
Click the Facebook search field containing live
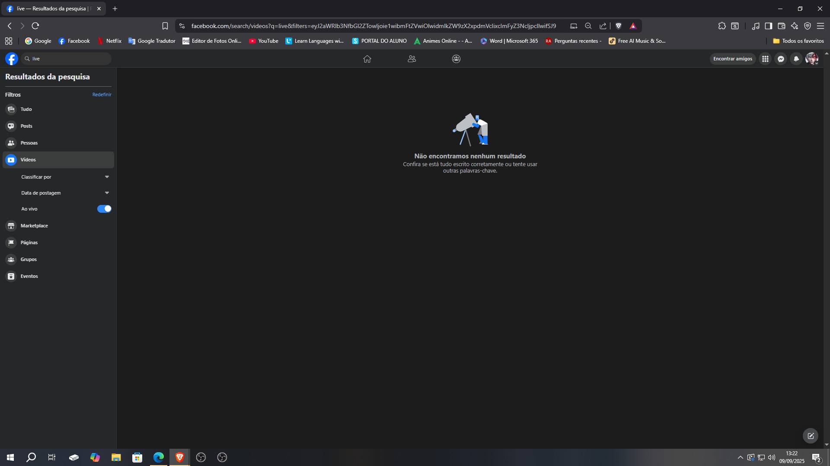tap(66, 59)
